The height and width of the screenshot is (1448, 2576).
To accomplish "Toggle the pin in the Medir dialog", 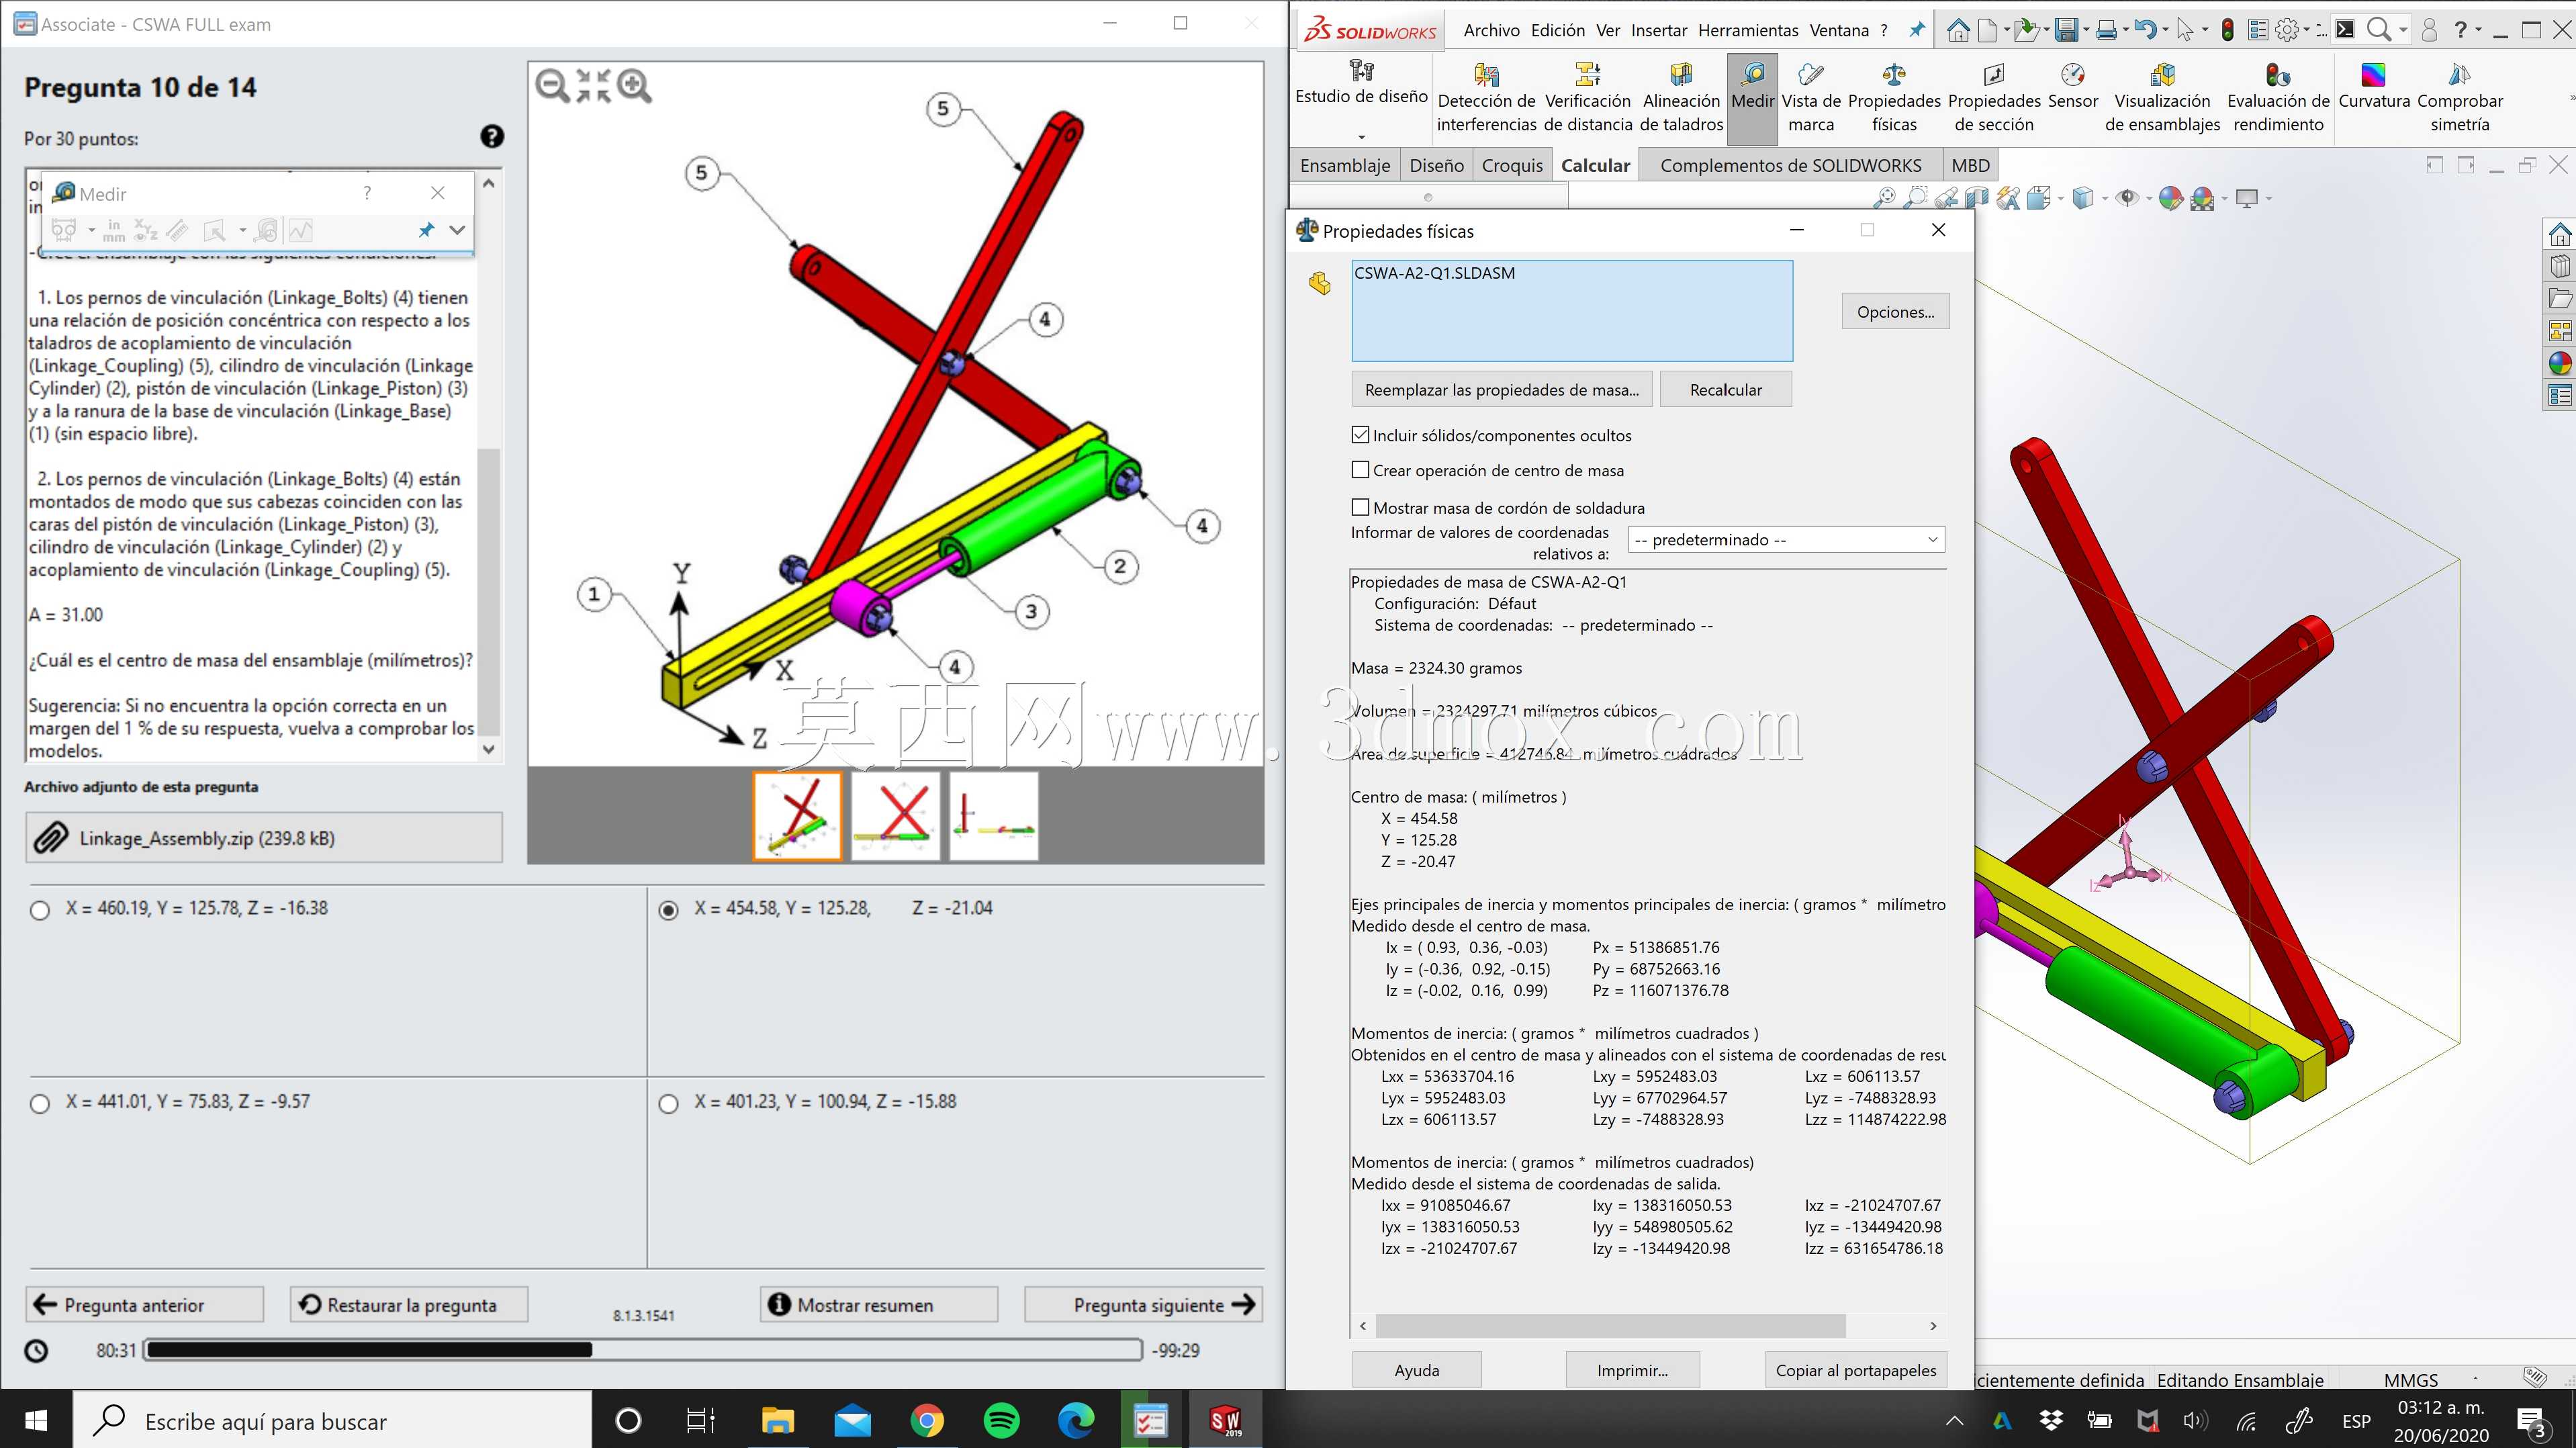I will 426,230.
